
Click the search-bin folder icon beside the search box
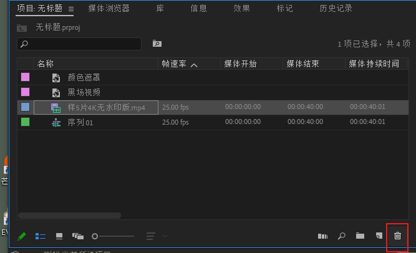click(157, 44)
